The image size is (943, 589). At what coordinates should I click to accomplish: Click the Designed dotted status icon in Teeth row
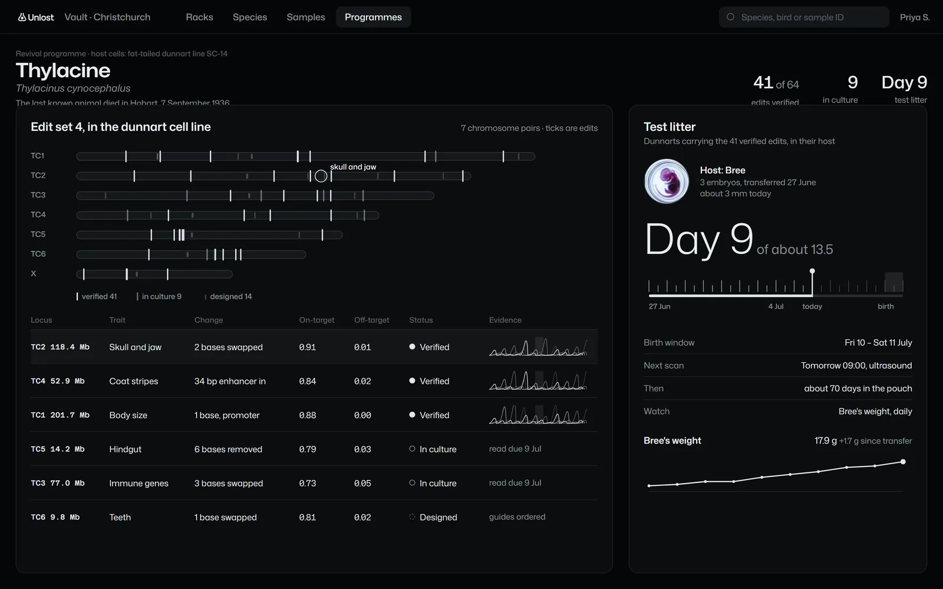(x=412, y=517)
